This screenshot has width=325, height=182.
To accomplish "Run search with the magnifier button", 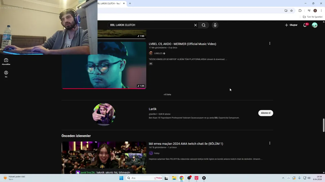I will click(x=204, y=25).
